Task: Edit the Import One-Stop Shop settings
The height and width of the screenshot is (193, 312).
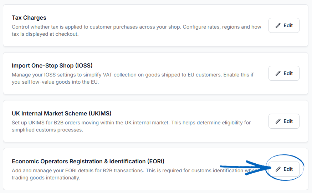Action: [284, 73]
